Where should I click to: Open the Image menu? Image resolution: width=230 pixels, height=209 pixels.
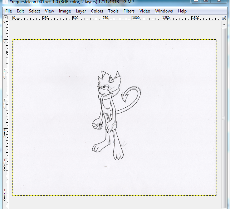(65, 11)
